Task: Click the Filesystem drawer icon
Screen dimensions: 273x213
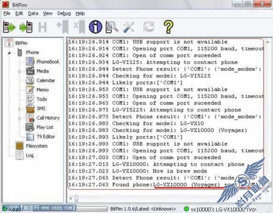Action: click(x=20, y=146)
